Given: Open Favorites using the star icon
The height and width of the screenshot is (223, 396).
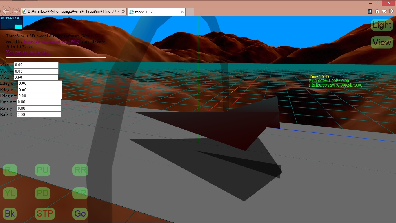Looking at the screenshot, I should 384,11.
